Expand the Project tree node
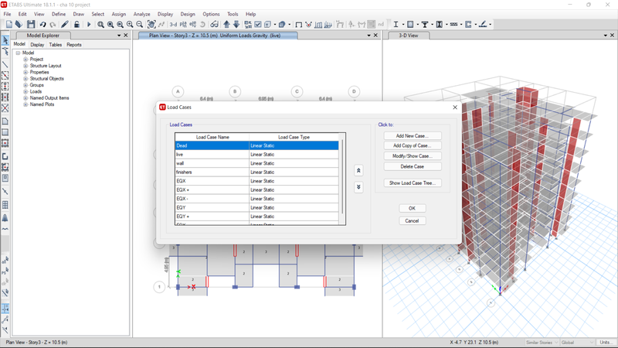This screenshot has width=618, height=348. pyautogui.click(x=25, y=60)
